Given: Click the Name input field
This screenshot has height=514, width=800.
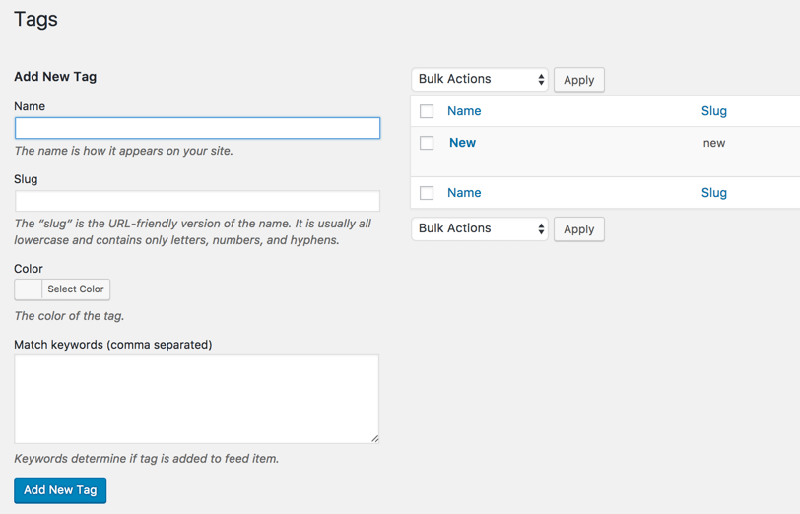Looking at the screenshot, I should [x=197, y=128].
